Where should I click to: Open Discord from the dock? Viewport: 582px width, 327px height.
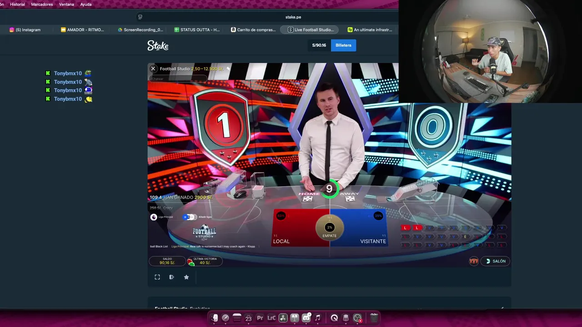point(306,318)
